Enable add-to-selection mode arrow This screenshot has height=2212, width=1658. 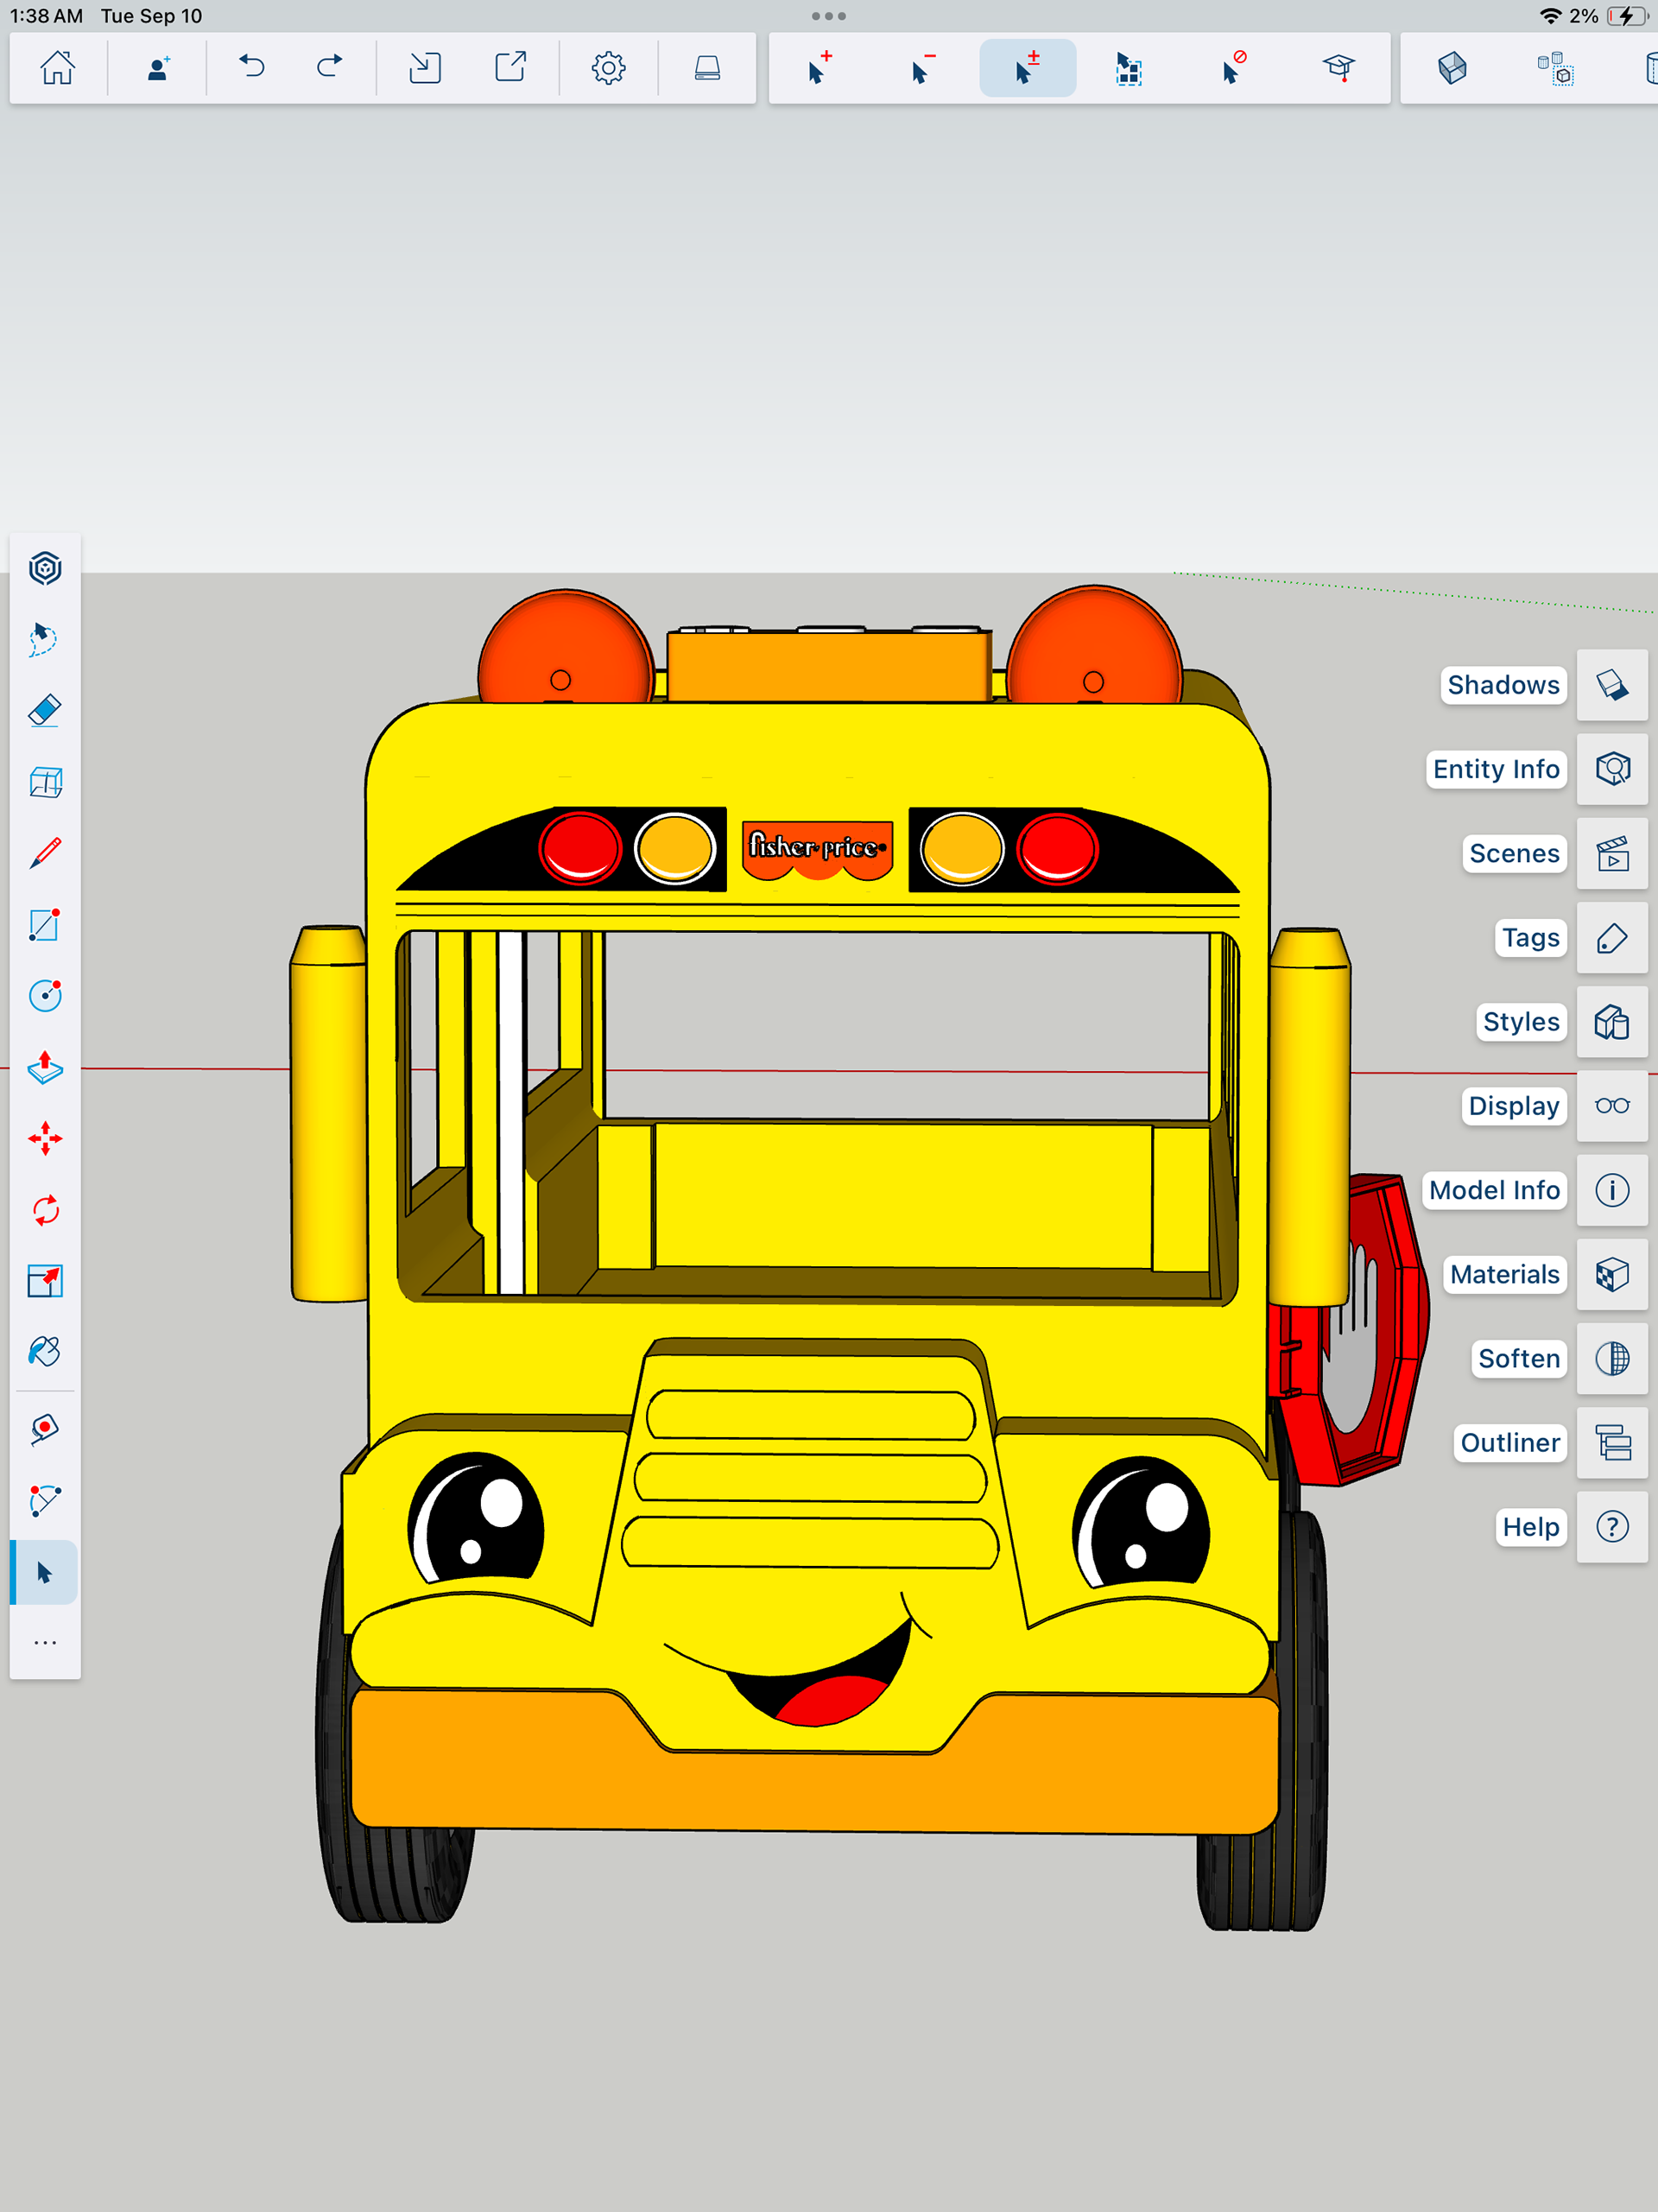(820, 68)
